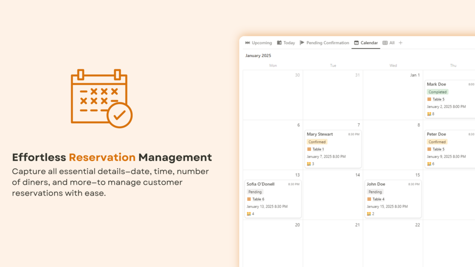Screen dimensions: 475x267
Task: Select the day 22 calendar cell
Action: [393, 244]
